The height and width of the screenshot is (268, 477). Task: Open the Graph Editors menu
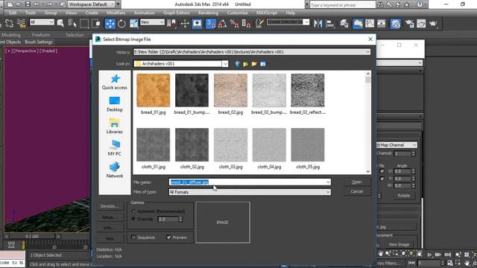pos(177,13)
